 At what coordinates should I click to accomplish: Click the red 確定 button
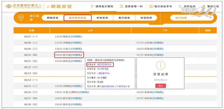160,86
